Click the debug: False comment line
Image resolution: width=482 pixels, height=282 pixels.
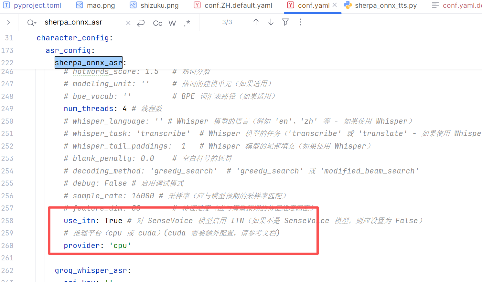point(124,183)
